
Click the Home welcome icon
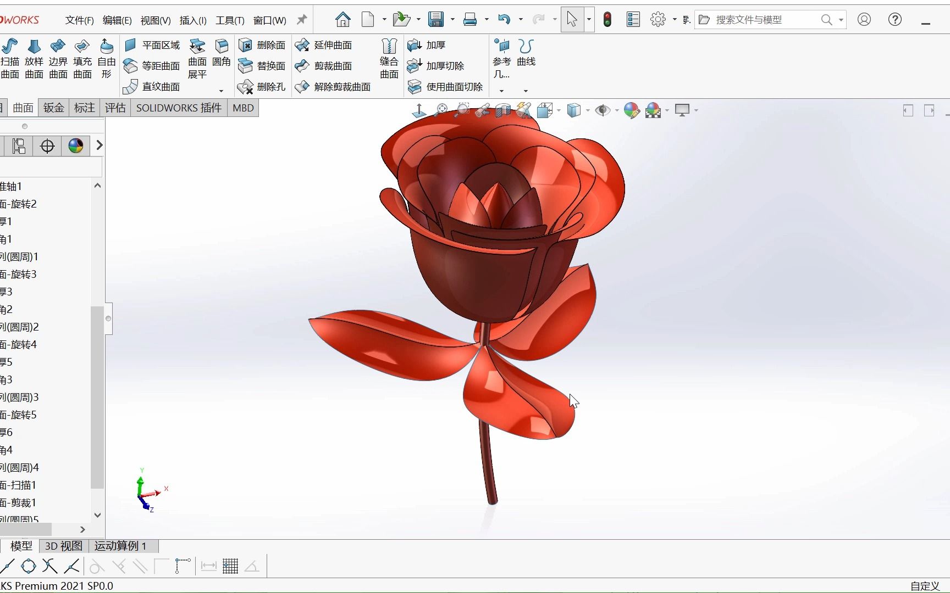343,20
